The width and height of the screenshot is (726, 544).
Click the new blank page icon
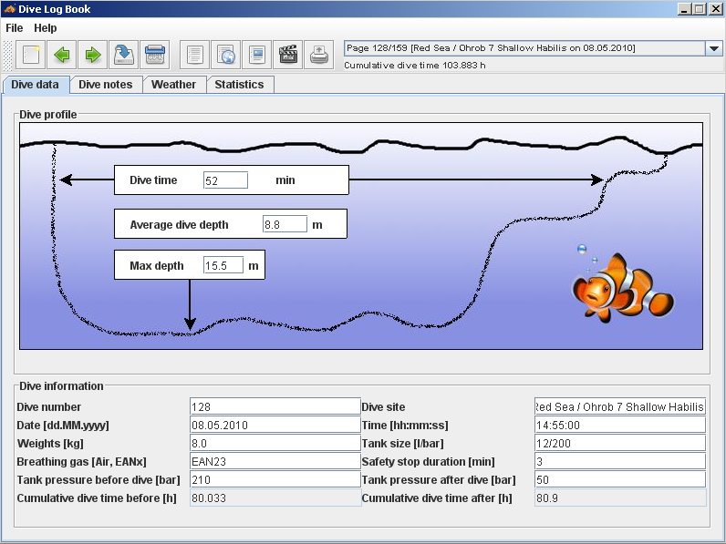31,55
